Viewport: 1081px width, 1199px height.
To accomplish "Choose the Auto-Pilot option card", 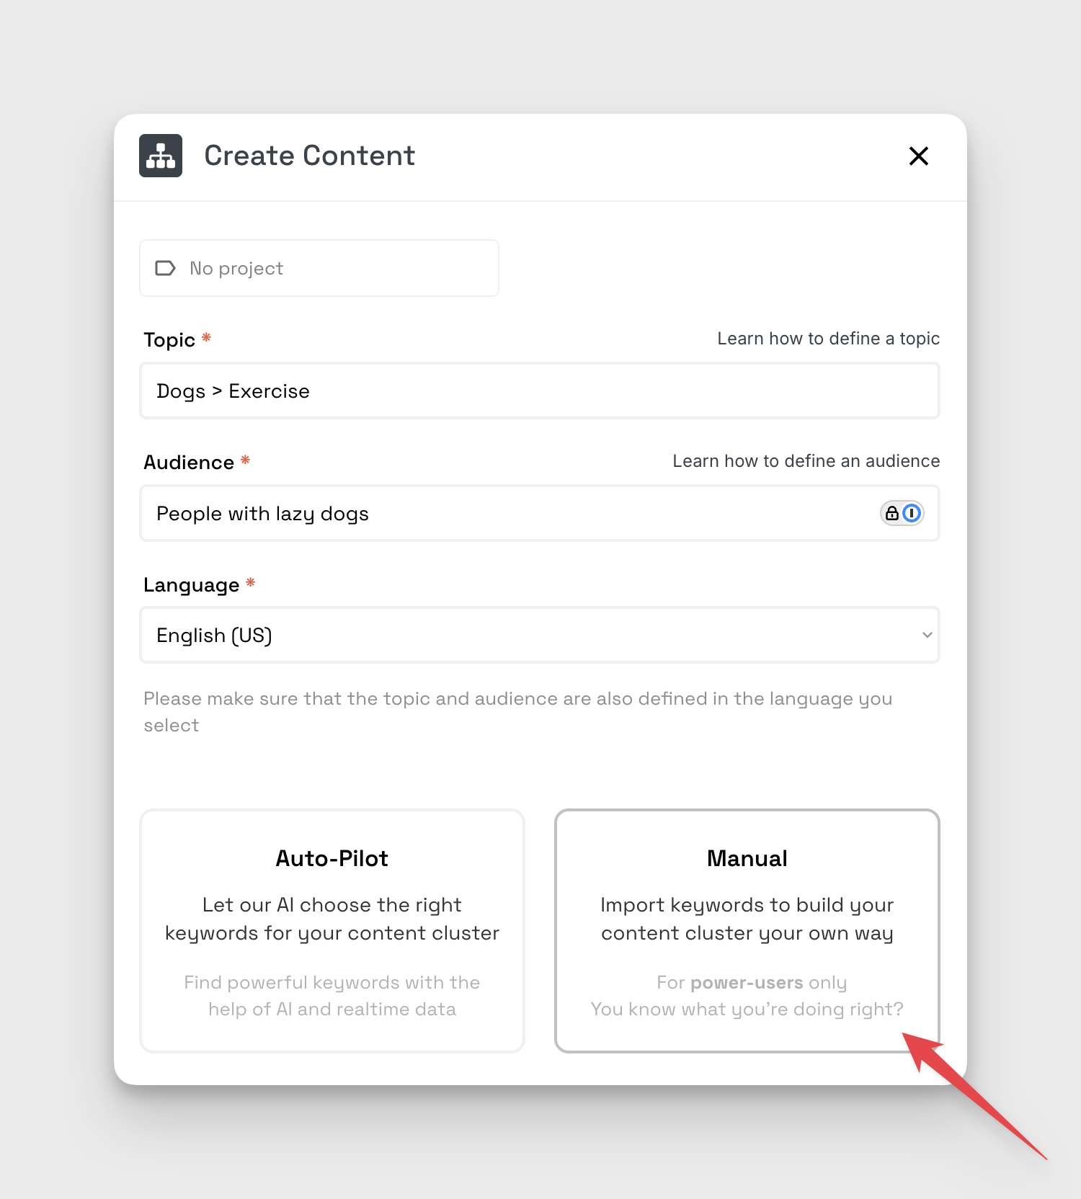I will (332, 930).
